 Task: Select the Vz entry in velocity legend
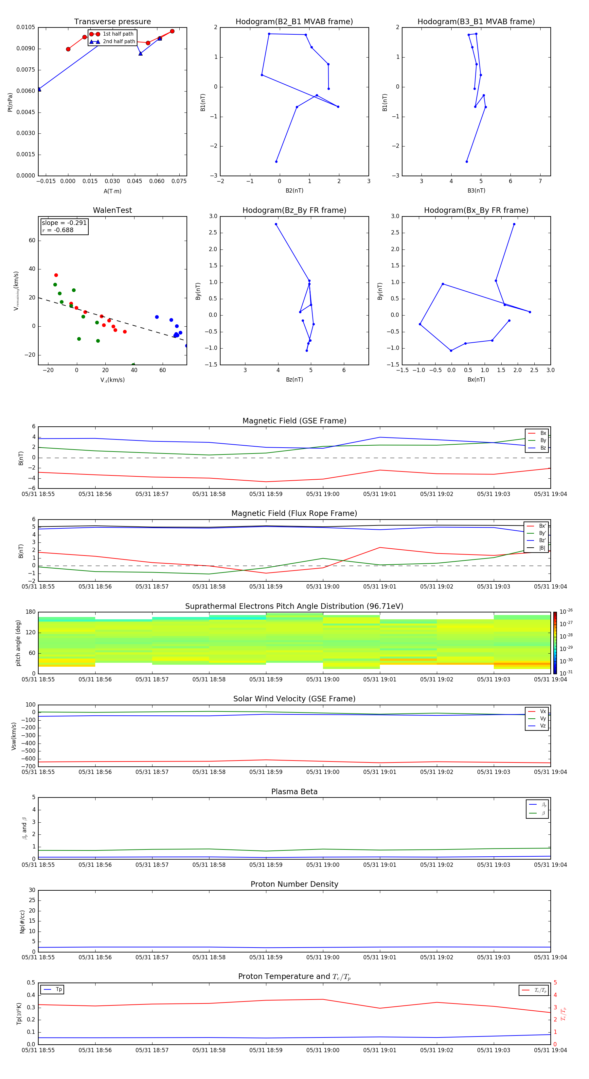[537, 726]
